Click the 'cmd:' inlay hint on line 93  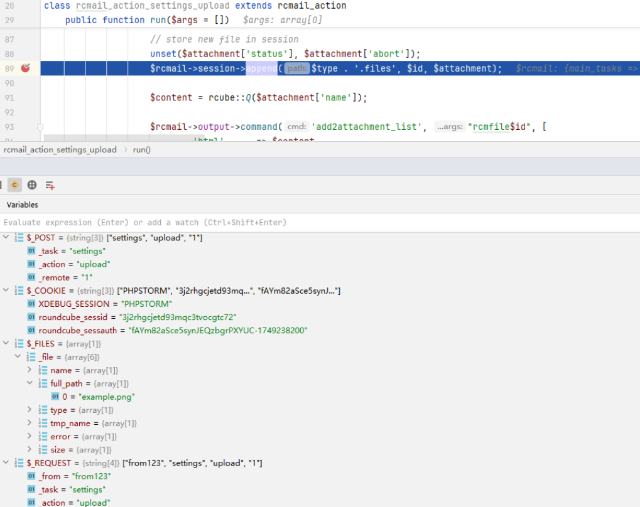click(x=296, y=127)
